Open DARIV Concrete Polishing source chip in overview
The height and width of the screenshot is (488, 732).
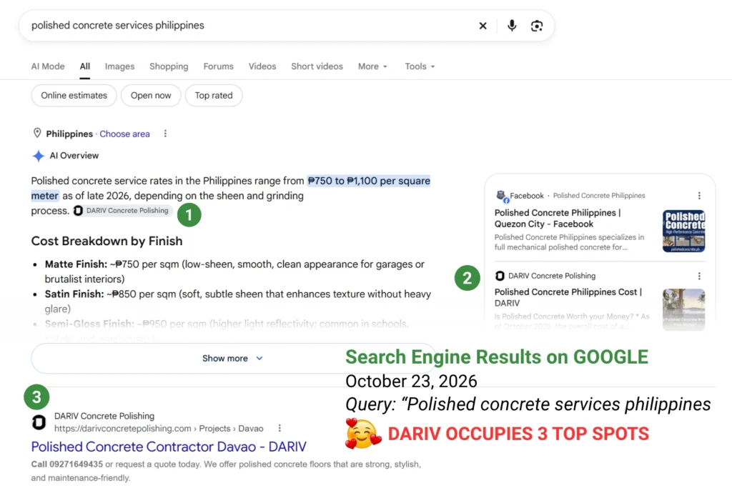point(122,211)
